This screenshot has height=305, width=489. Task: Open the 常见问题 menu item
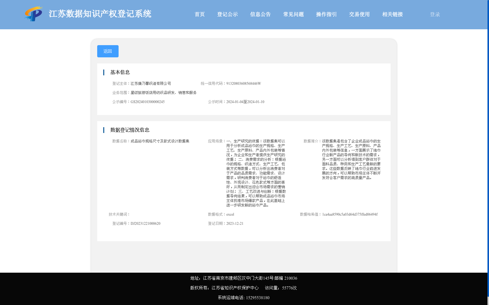[293, 14]
